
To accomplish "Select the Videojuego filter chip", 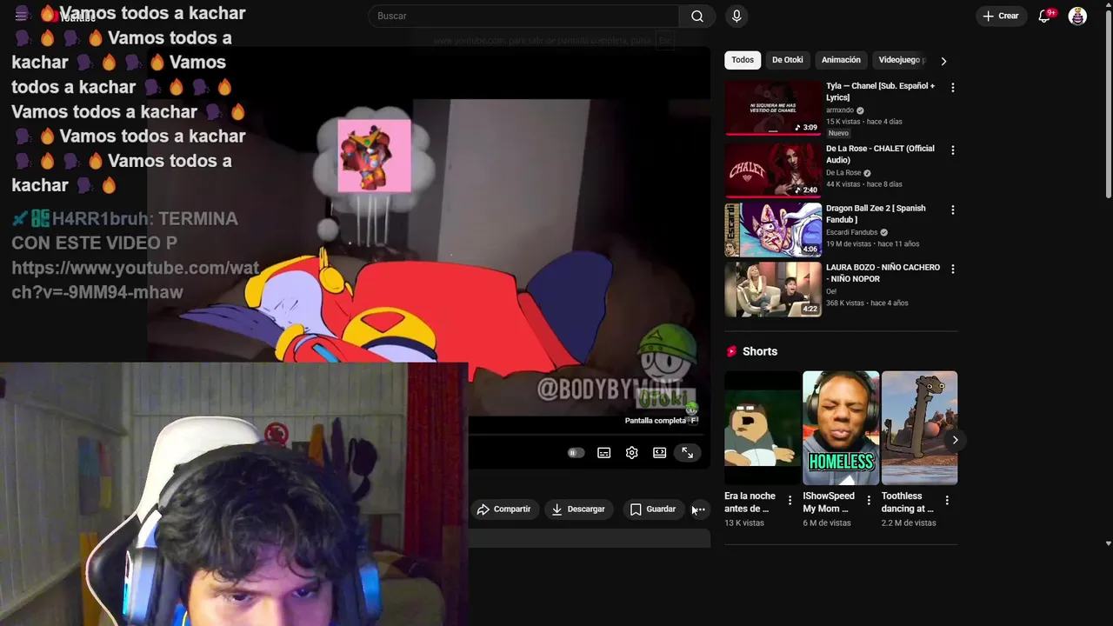I will click(x=901, y=60).
